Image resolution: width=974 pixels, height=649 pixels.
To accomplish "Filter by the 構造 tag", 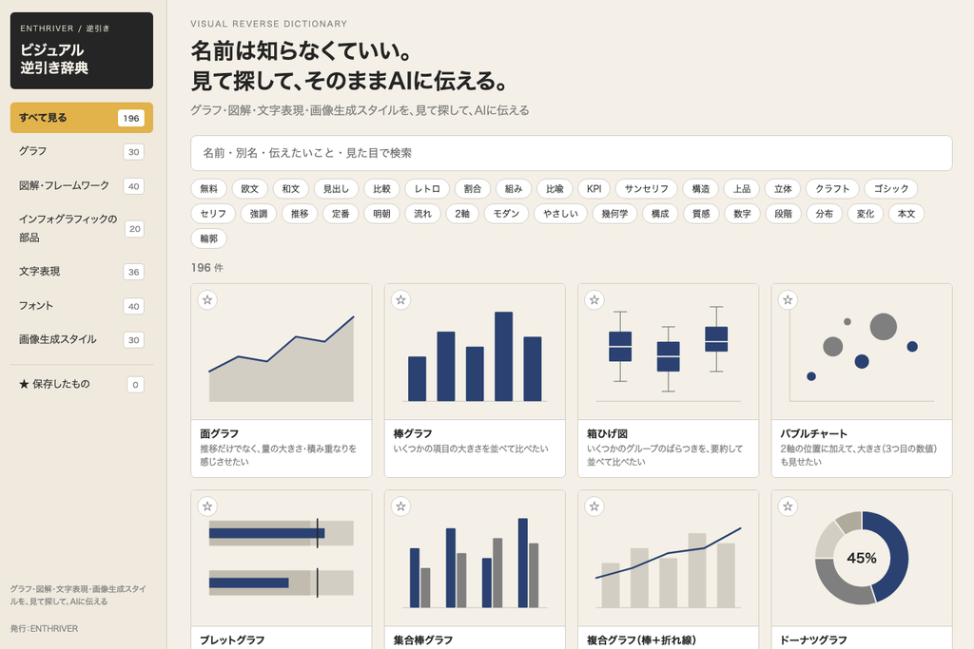I will pos(701,189).
